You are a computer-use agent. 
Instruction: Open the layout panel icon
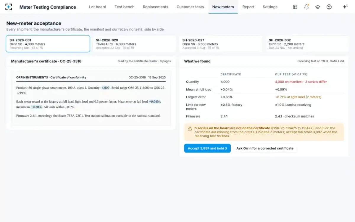295,7
